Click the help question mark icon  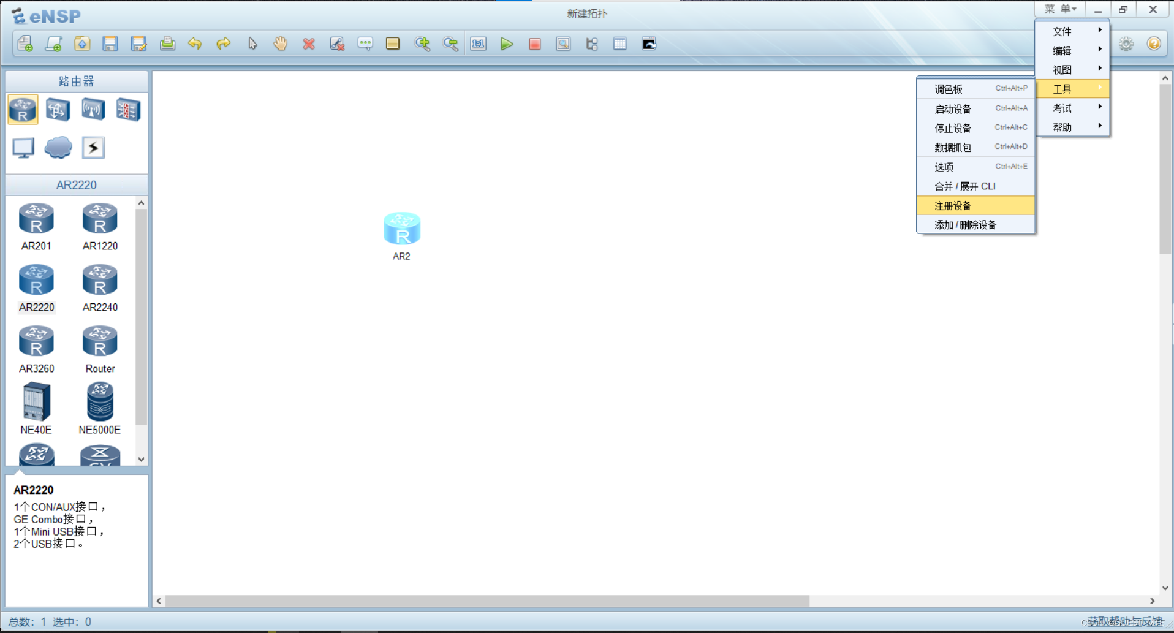click(x=1154, y=44)
